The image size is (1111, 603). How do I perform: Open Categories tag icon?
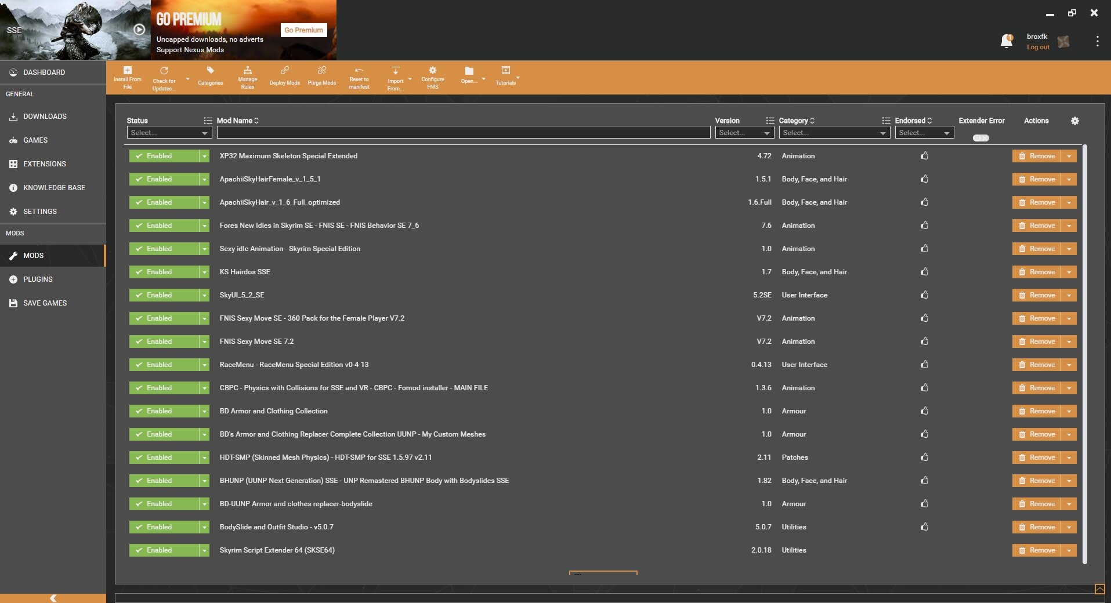[210, 70]
